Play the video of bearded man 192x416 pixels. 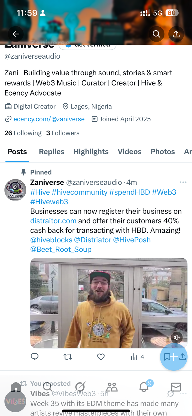[109, 303]
